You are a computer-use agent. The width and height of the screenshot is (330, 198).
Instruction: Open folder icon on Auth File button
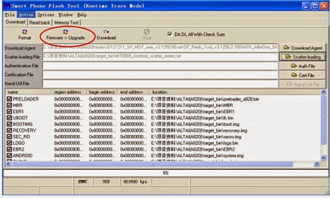tap(294, 66)
